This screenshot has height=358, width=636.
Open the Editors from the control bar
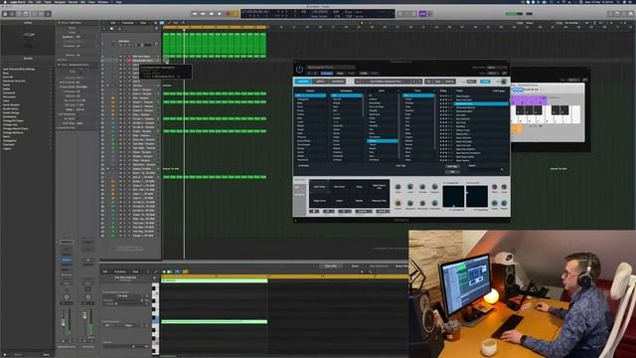(x=48, y=14)
